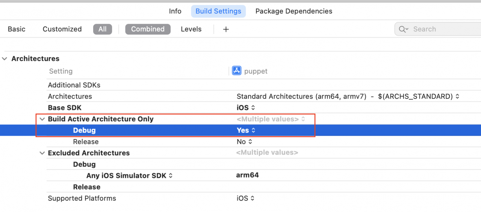481x212 pixels.
Task: Open the Package Dependencies tab
Action: [x=293, y=11]
